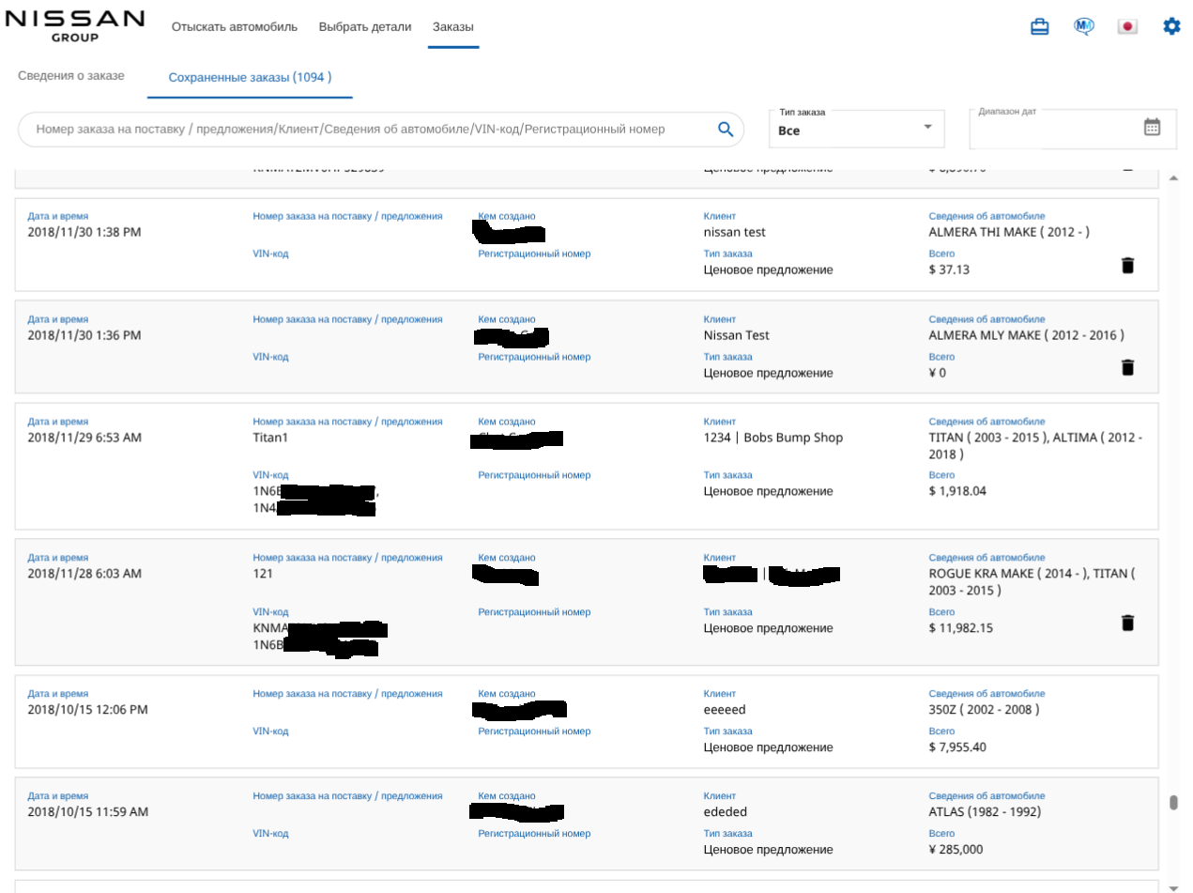Open the date range calendar icon
Screen dimensions: 1193x893
tap(1152, 127)
